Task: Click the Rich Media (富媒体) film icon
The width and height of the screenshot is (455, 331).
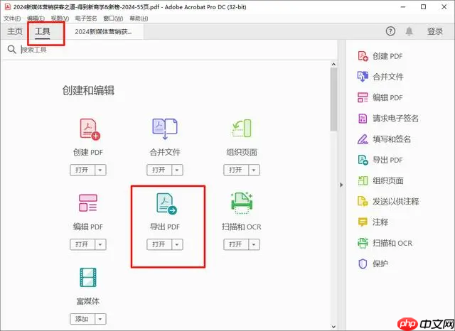Action: [x=88, y=278]
